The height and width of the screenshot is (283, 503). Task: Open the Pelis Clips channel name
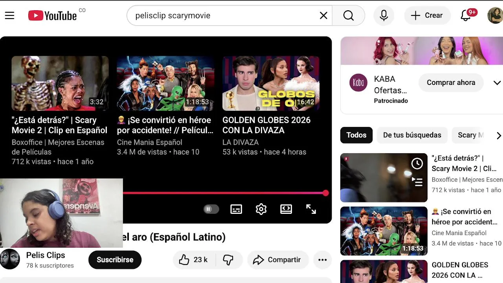pos(46,255)
